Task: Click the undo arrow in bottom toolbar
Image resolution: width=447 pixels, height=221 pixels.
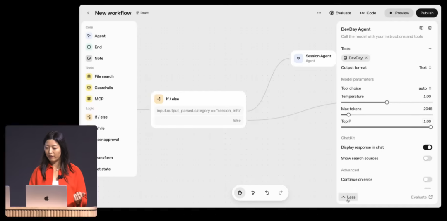Action: point(267,193)
